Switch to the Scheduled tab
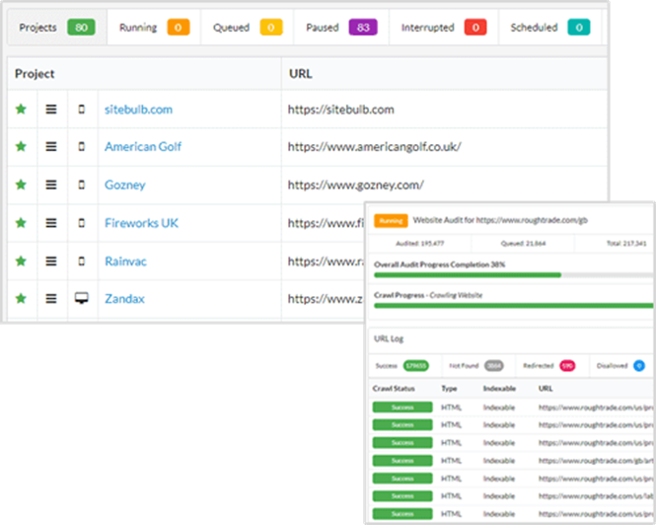This screenshot has height=525, width=656. 550,28
